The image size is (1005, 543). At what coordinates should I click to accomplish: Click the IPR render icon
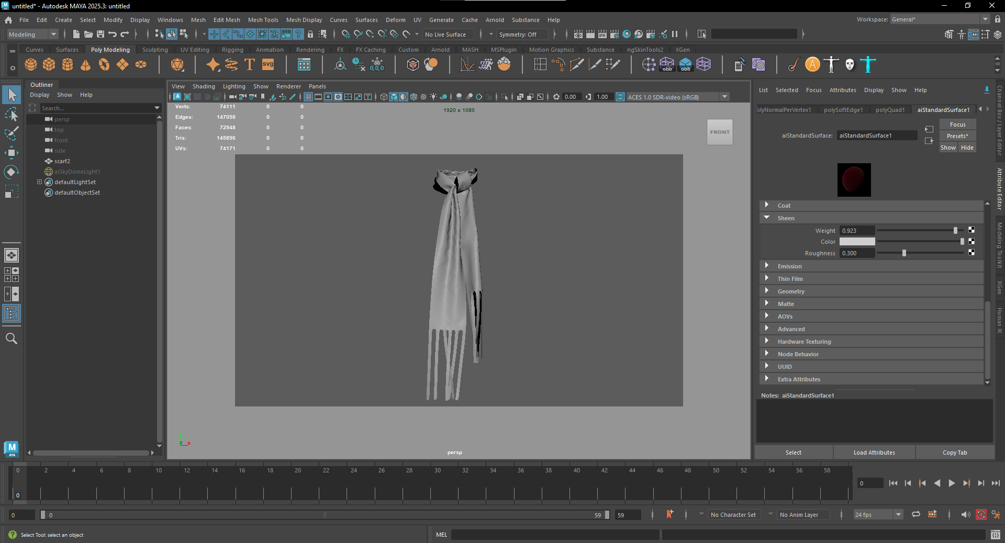tap(602, 34)
